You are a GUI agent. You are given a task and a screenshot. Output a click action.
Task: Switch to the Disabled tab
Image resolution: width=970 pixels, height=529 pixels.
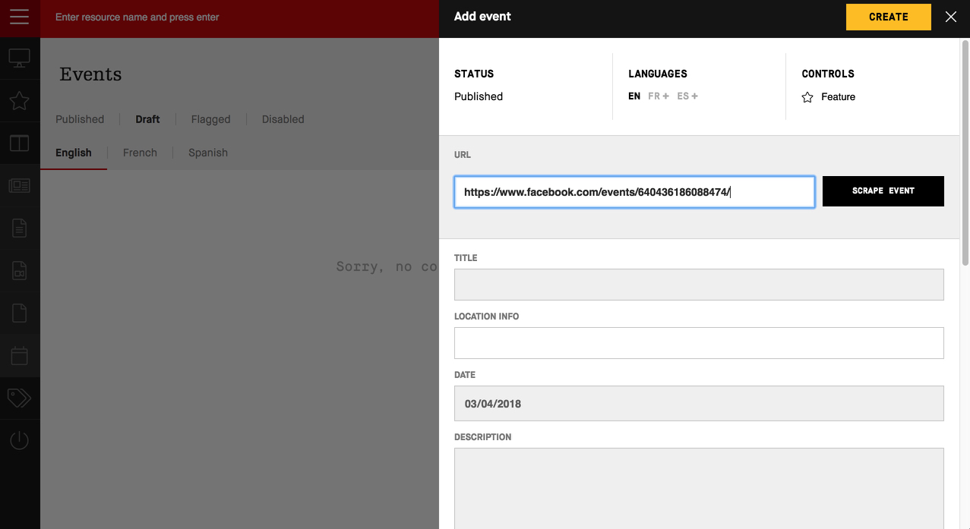283,119
